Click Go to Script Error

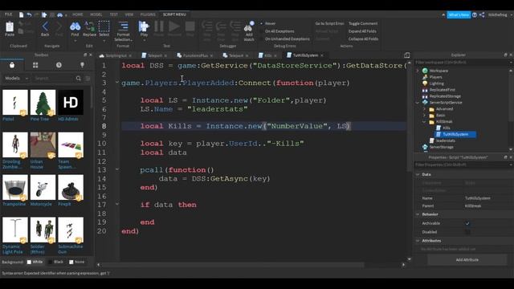coord(329,23)
